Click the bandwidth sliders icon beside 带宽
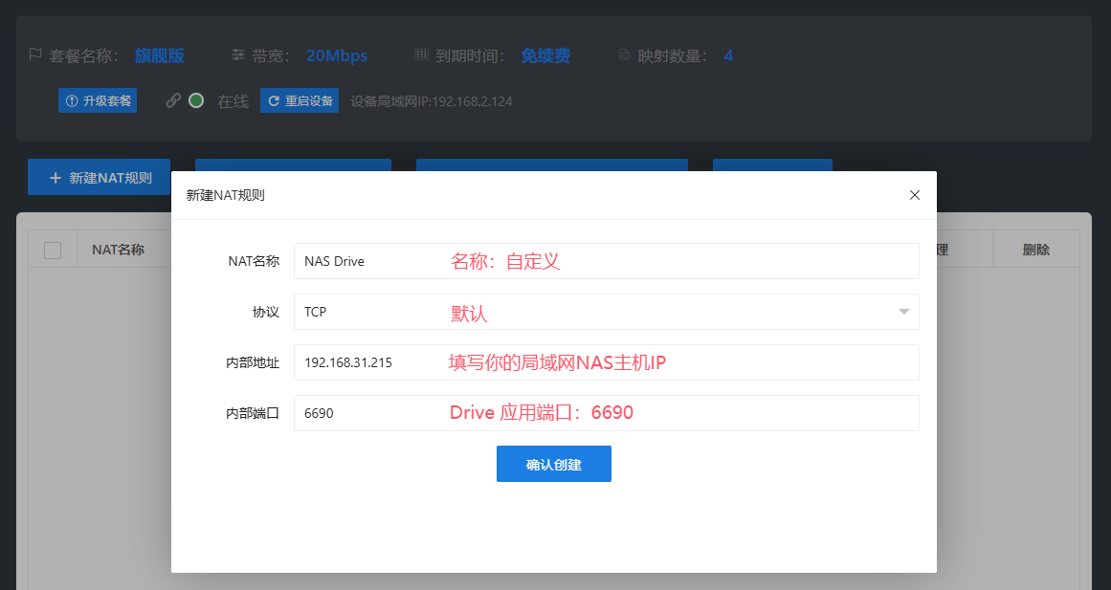Screen dimensions: 1111x590 [x=238, y=55]
